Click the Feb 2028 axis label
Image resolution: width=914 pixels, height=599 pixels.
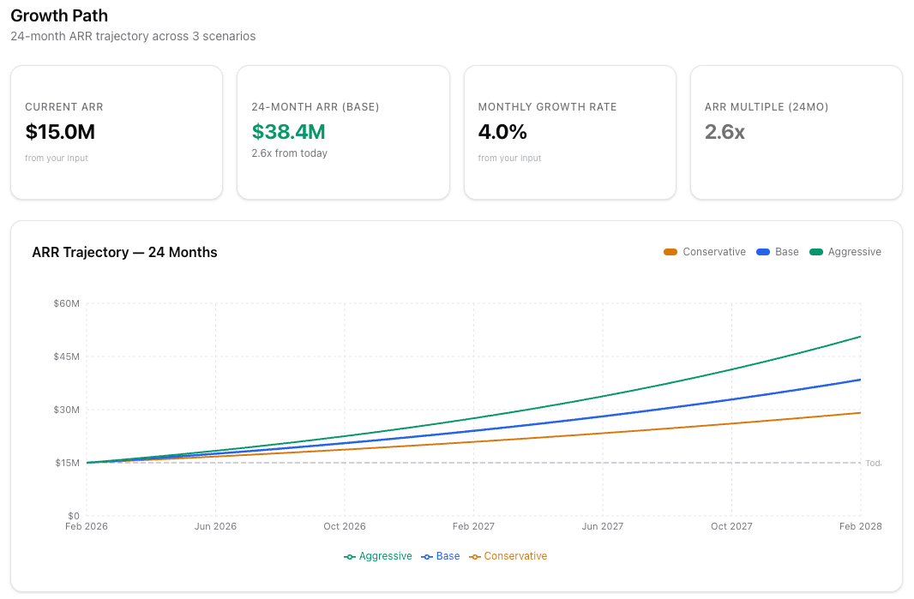click(x=860, y=525)
